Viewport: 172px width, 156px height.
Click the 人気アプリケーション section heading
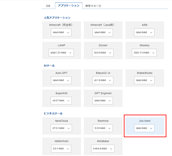coord(57,18)
